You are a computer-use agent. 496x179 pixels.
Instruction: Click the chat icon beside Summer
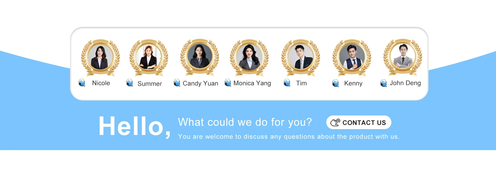pos(130,83)
